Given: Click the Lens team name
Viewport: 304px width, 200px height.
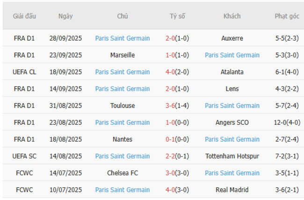Looking at the screenshot, I should (x=232, y=89).
